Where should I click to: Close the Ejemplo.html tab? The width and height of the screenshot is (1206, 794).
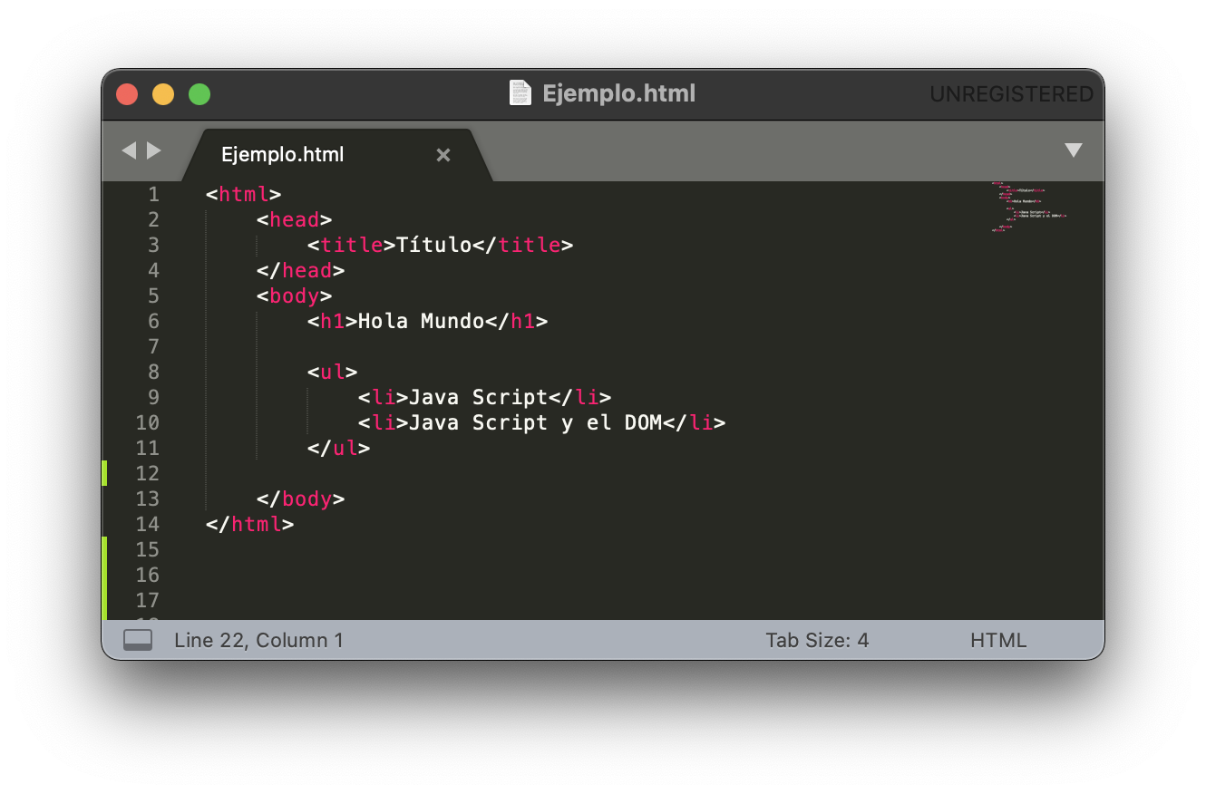(x=443, y=155)
